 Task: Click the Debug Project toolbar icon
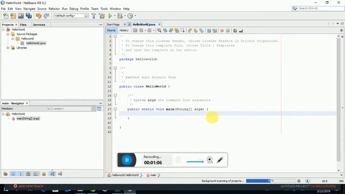click(x=120, y=16)
